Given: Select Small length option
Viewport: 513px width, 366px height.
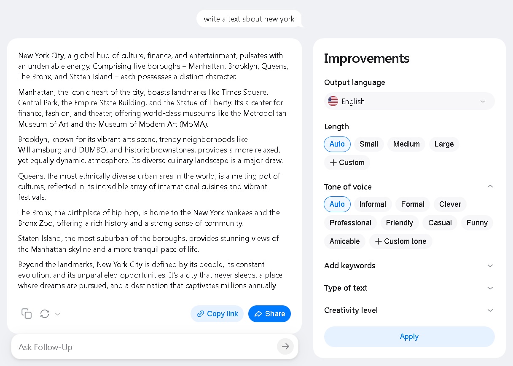Looking at the screenshot, I should click(x=369, y=144).
